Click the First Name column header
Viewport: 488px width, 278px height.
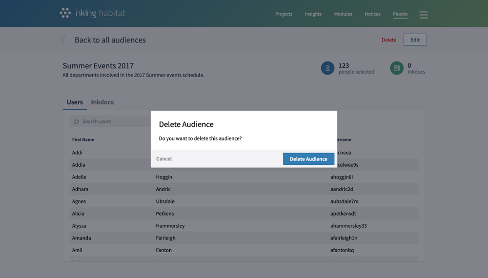click(83, 139)
